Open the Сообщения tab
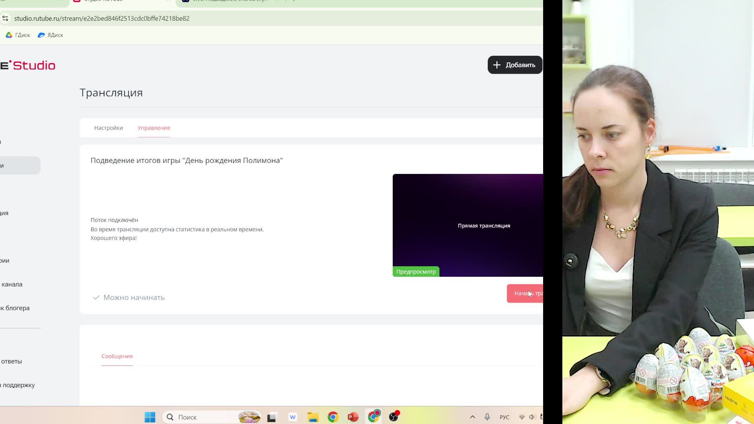This screenshot has height=424, width=754. pos(117,356)
